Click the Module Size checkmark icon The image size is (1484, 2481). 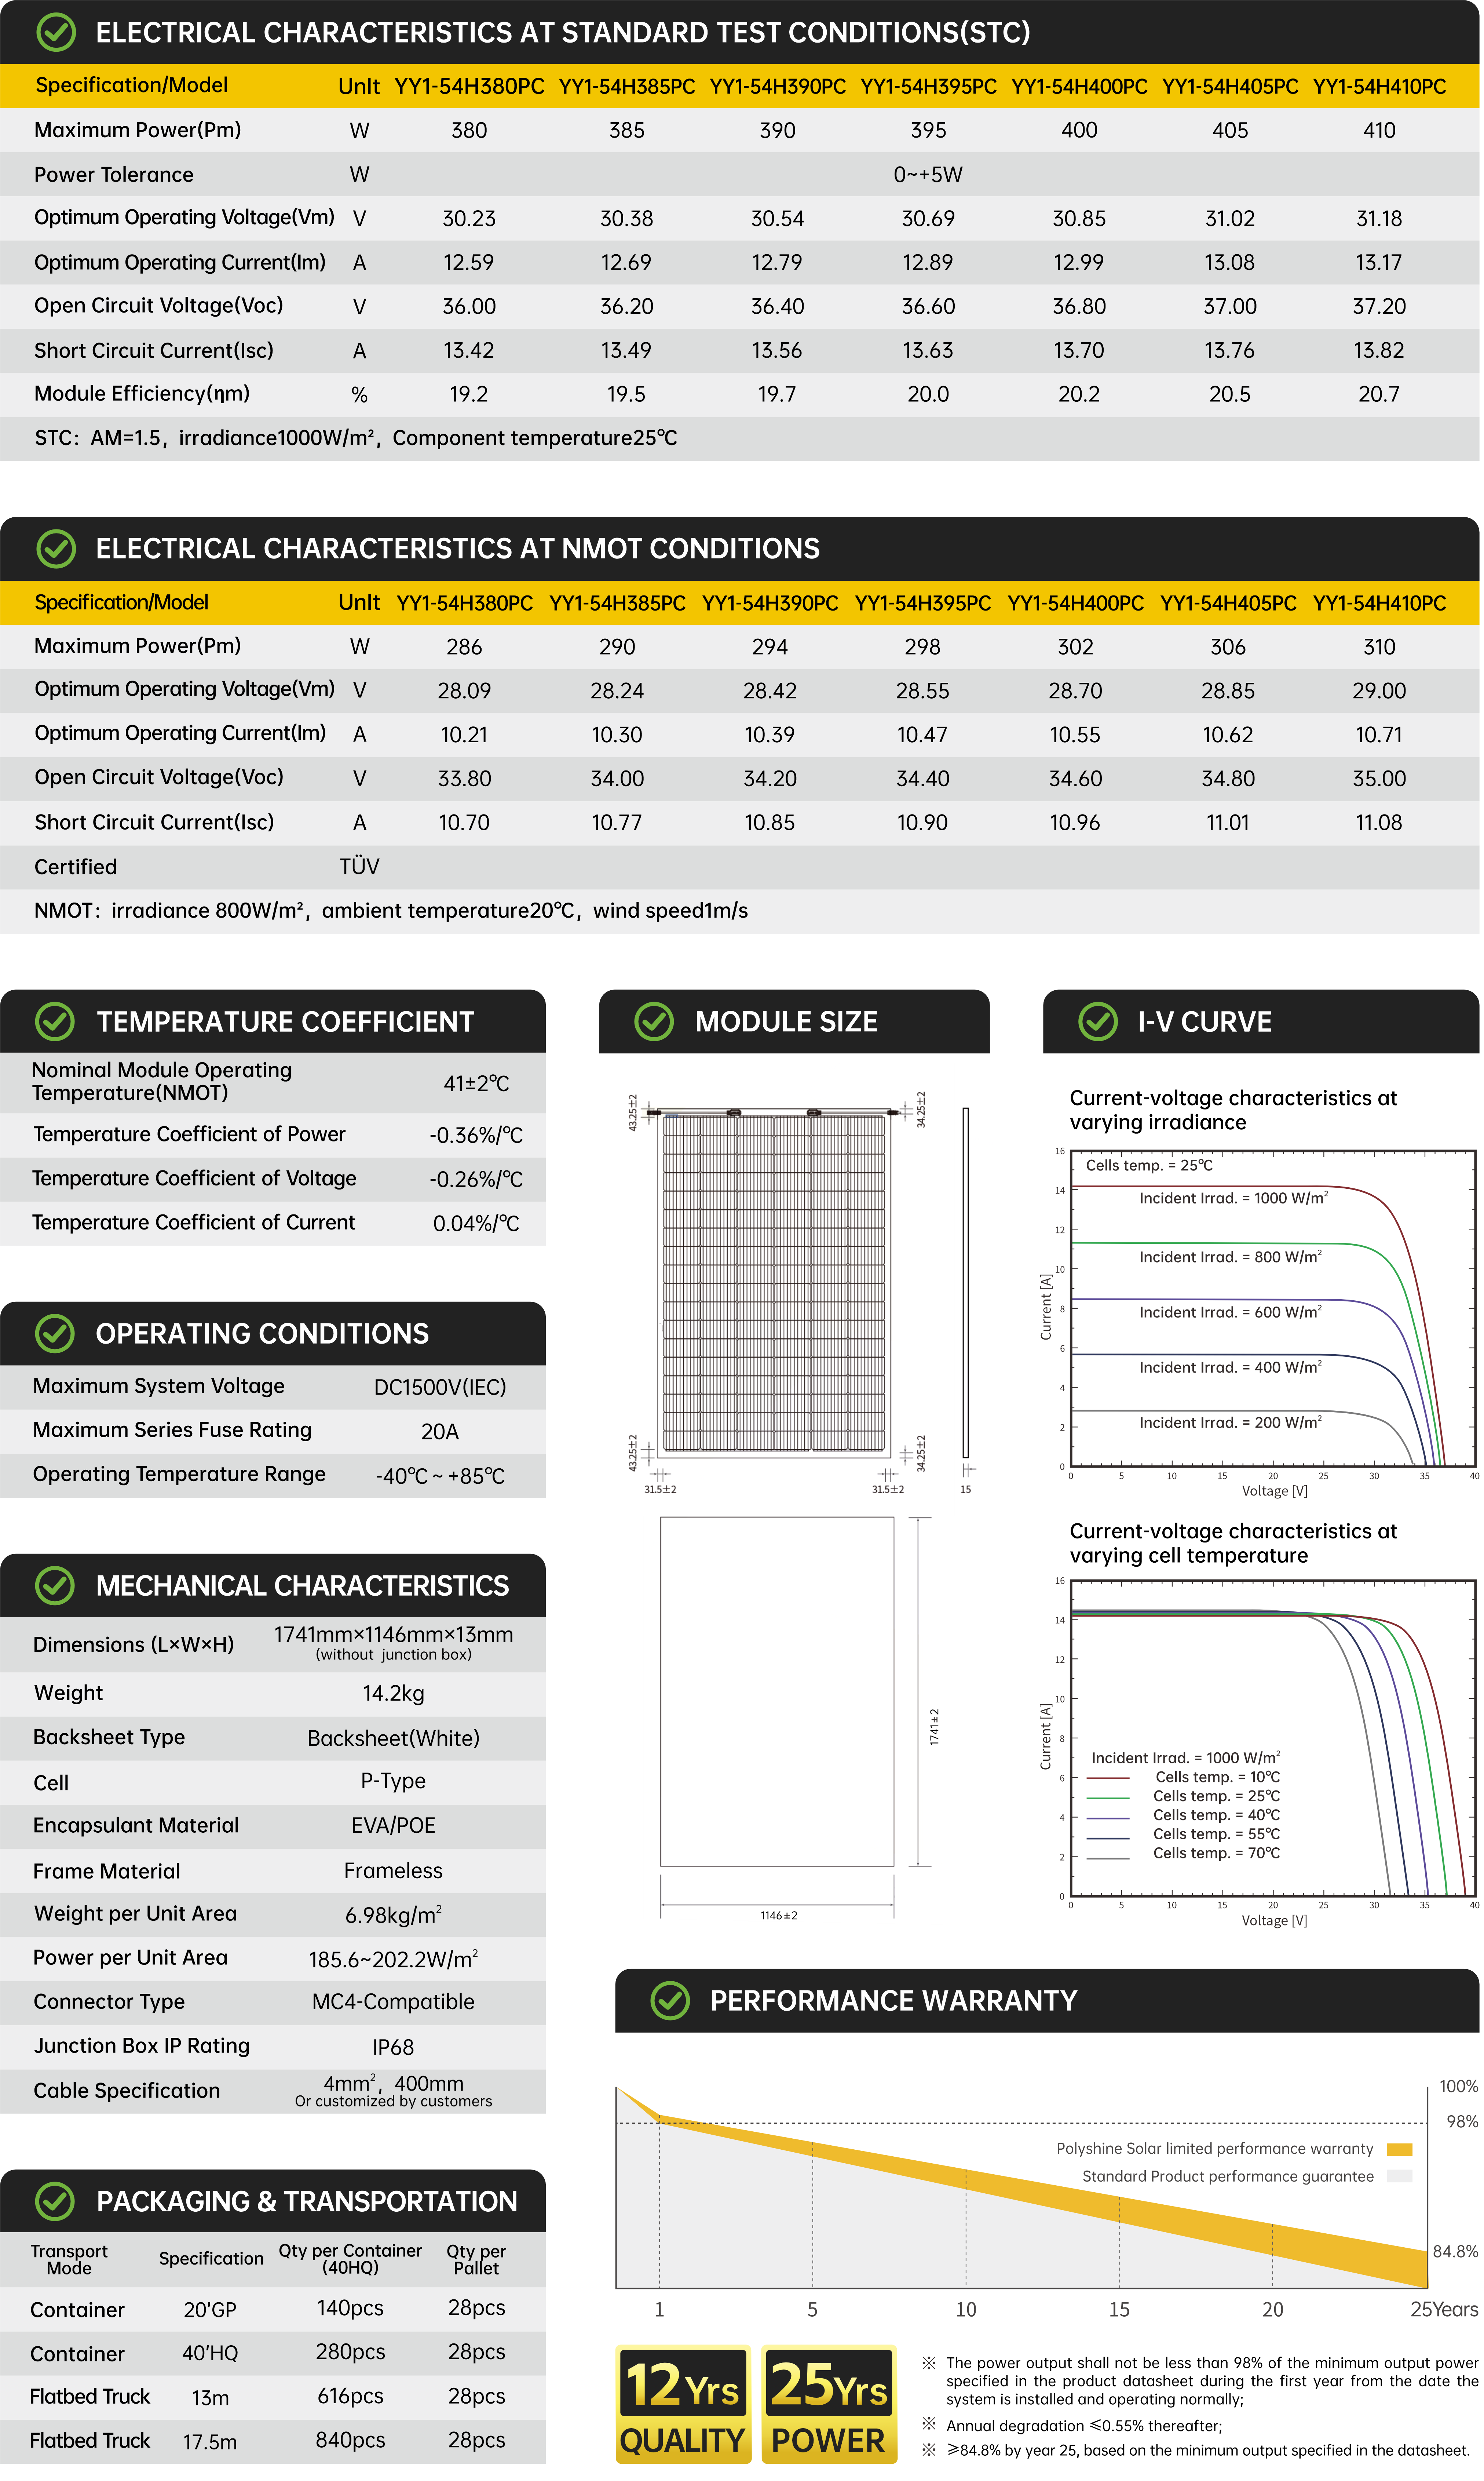(x=654, y=1021)
